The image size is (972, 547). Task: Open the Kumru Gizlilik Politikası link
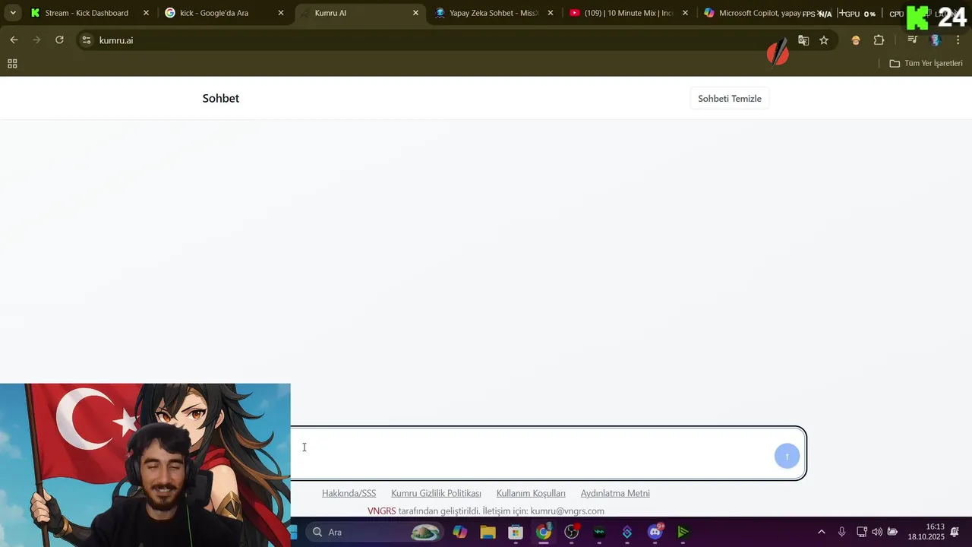[436, 494]
